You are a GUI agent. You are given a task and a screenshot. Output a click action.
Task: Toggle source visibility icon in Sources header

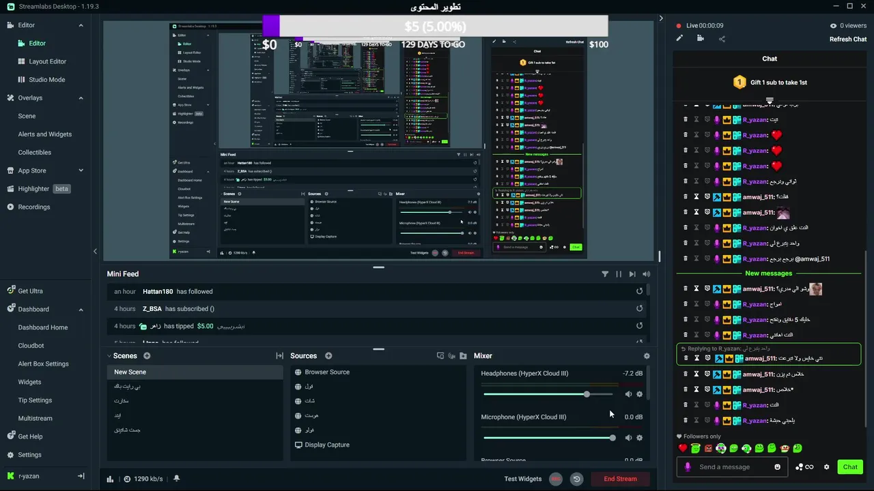pyautogui.click(x=451, y=356)
